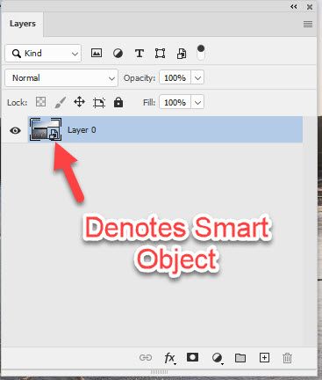This screenshot has height=380, width=322.
Task: Toggle layer filtering on or off
Action: 201,52
